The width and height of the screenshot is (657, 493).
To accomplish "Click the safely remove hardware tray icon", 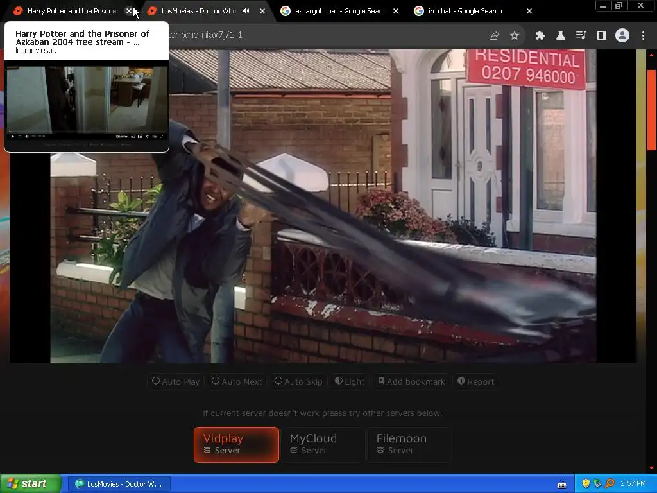I will 597,484.
